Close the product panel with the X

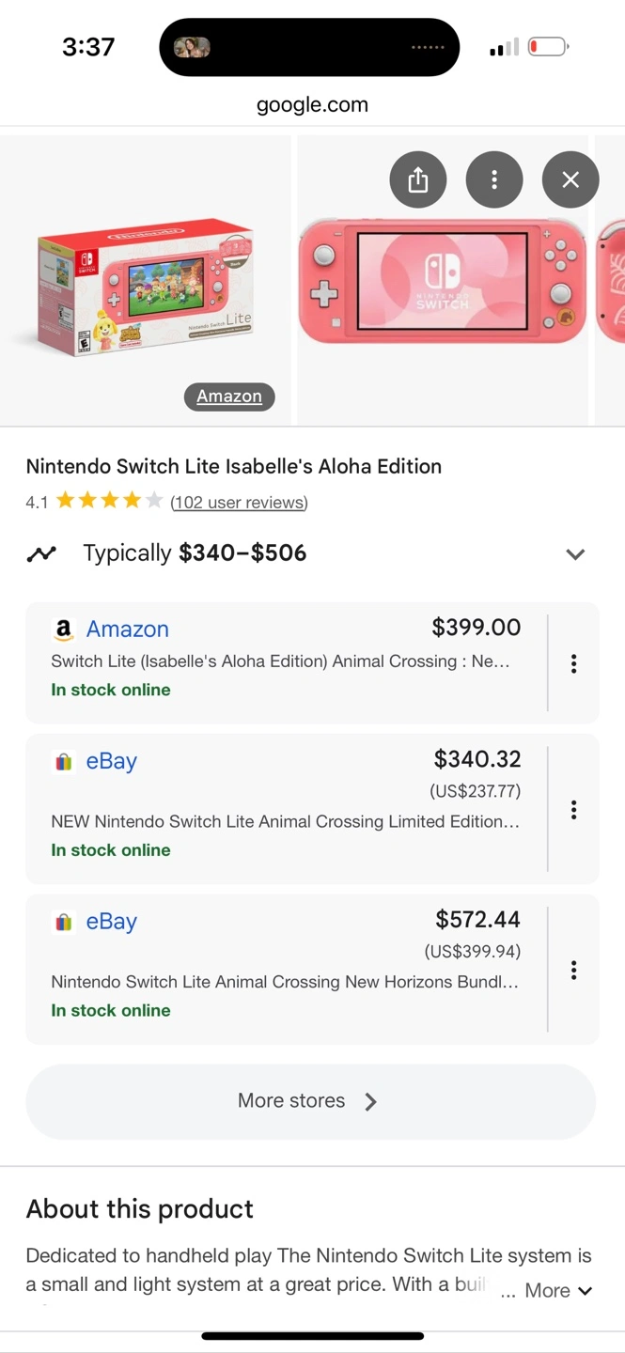570,179
